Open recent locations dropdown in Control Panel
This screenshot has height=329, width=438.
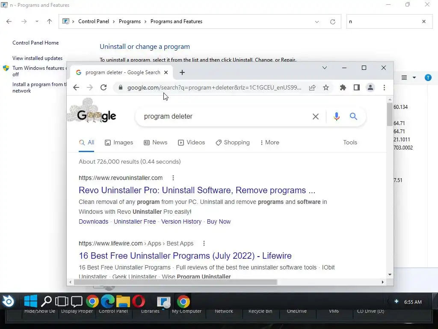point(37,21)
